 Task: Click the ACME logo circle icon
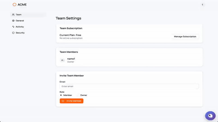[x=14, y=5]
